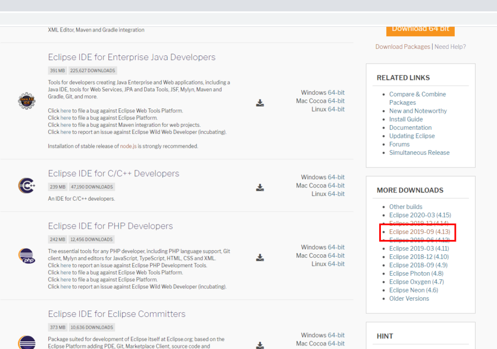Select Linux 64-bit for PHP Developers

pyautogui.click(x=336, y=264)
